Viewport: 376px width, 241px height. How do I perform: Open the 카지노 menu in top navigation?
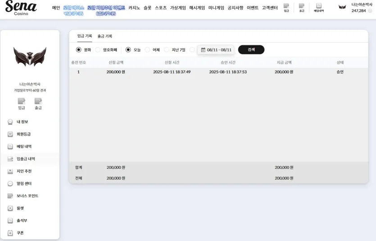(x=134, y=8)
